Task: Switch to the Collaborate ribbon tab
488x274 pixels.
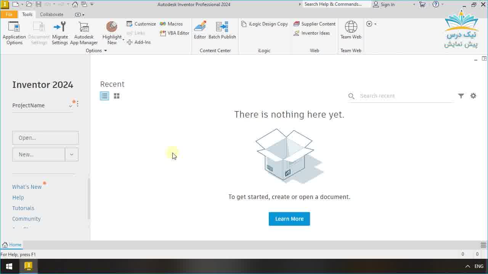Action: tap(51, 14)
